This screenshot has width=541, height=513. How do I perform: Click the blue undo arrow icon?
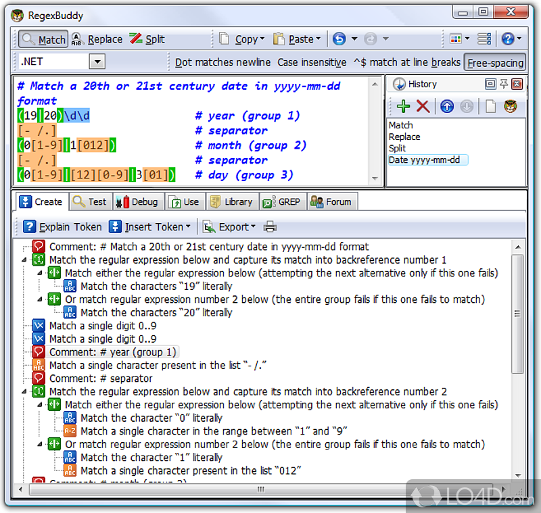pyautogui.click(x=339, y=39)
